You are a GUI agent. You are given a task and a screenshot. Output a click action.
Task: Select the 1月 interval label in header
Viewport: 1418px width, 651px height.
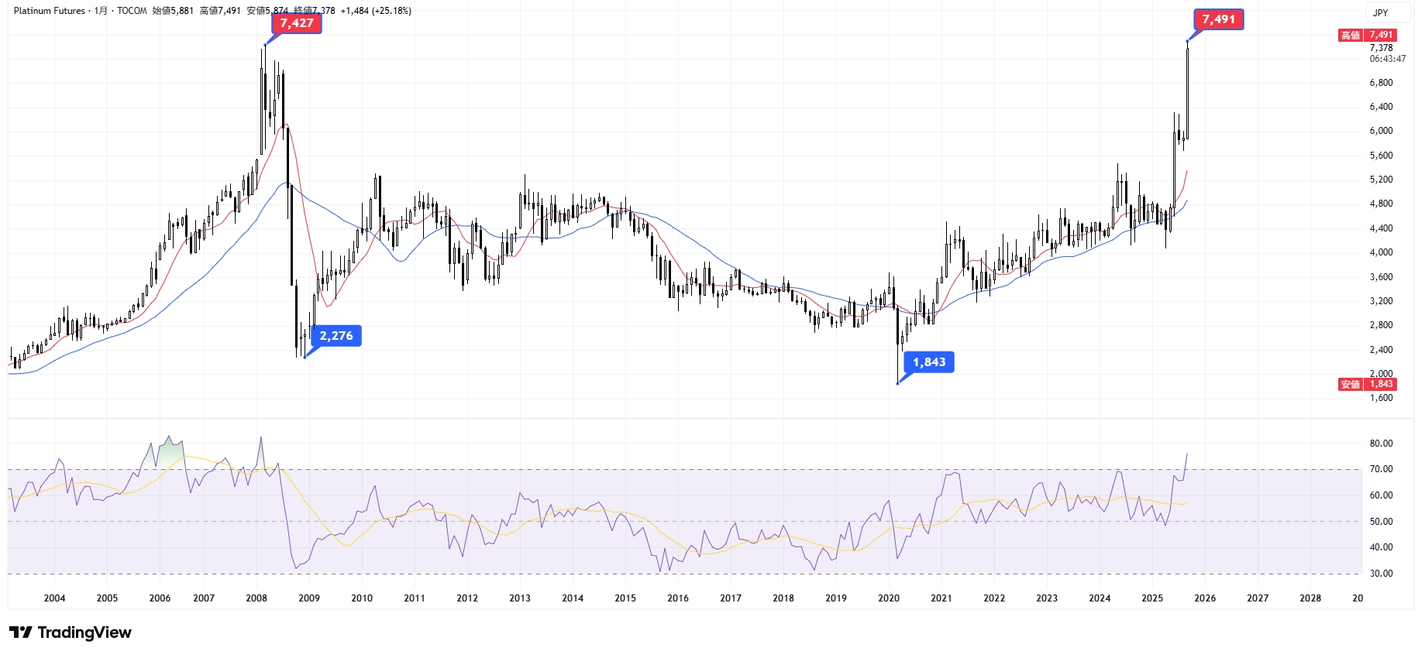pos(101,11)
